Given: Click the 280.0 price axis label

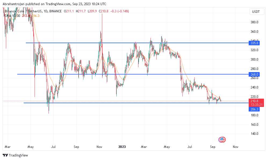Looking at the screenshot, I should [254, 69].
